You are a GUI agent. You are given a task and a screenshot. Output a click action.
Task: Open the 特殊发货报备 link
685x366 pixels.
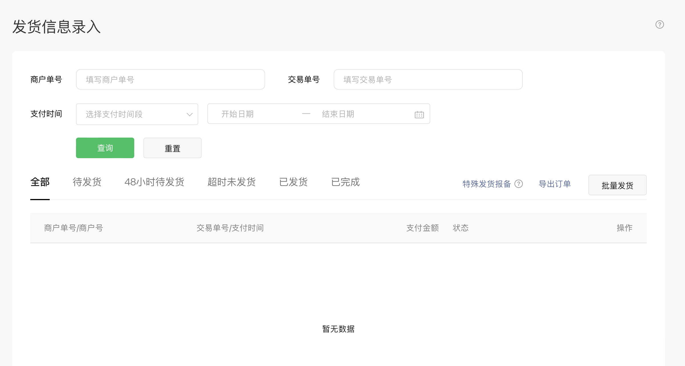486,184
